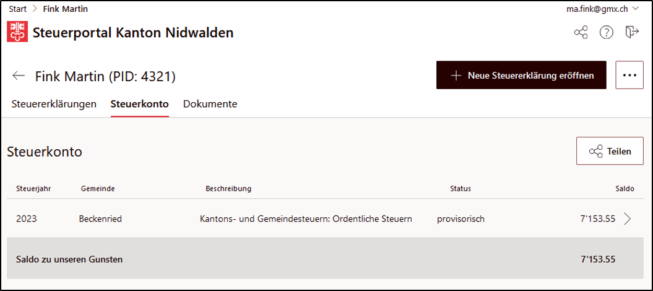Click the Teilen button
Image resolution: width=653 pixels, height=291 pixels.
click(610, 150)
